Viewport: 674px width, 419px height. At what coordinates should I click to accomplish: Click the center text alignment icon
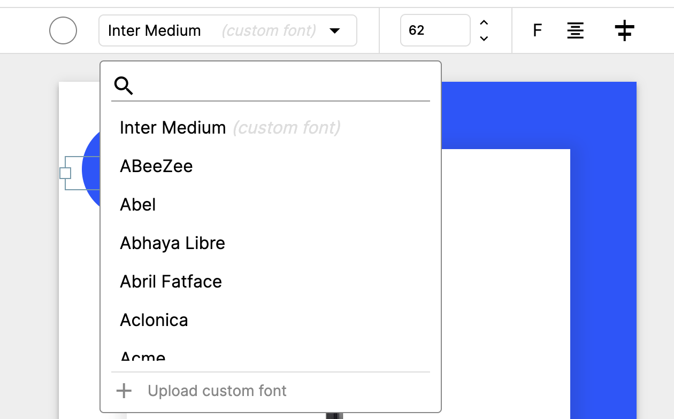pyautogui.click(x=576, y=30)
